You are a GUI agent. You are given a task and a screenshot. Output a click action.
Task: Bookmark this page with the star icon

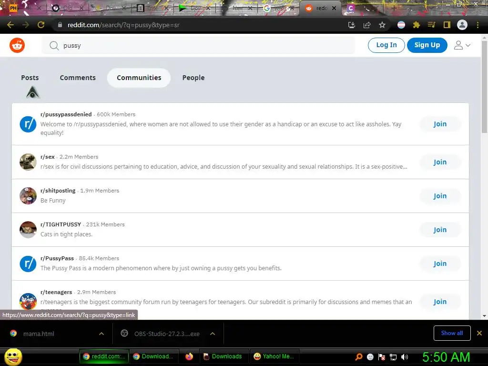tap(382, 25)
